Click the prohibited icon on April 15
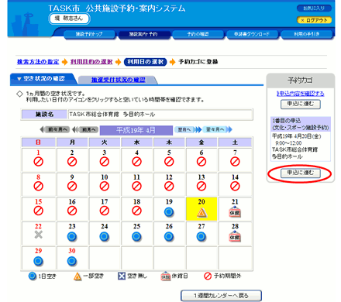 38,211
